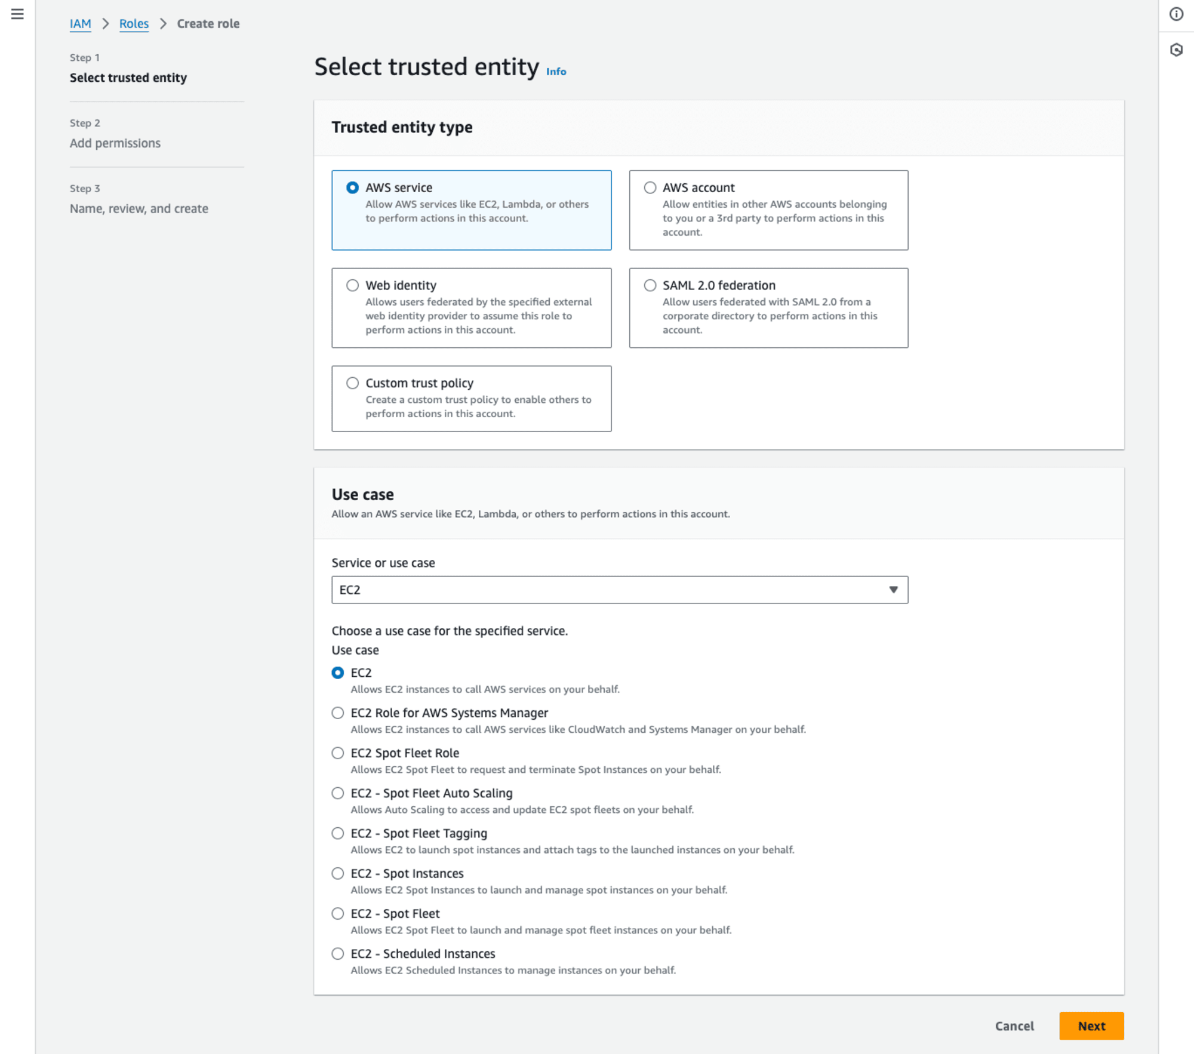Image resolution: width=1194 pixels, height=1054 pixels.
Task: Click Step 1 Select trusted entity
Action: [128, 78]
